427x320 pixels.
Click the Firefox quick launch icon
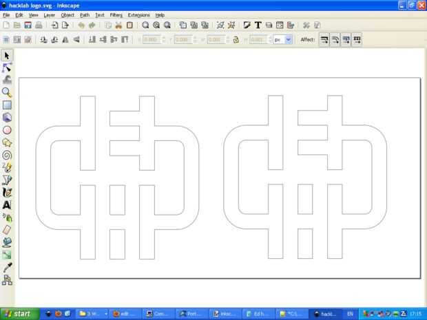point(58,314)
